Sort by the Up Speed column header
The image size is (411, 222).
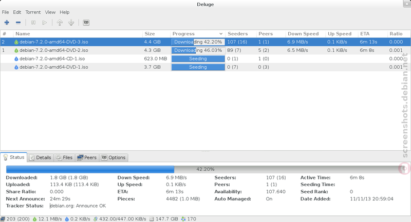pos(342,34)
